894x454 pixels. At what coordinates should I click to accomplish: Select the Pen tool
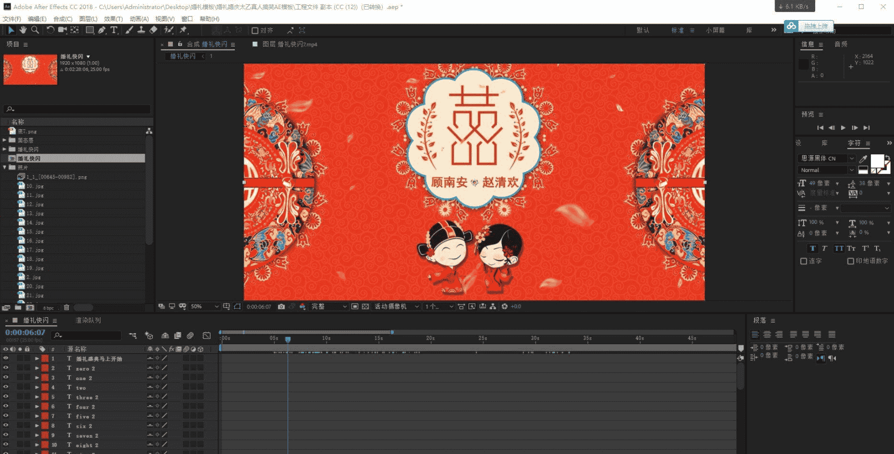102,30
